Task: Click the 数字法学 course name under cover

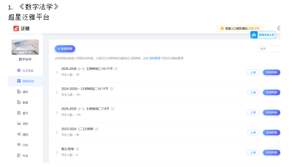Action: click(25, 59)
